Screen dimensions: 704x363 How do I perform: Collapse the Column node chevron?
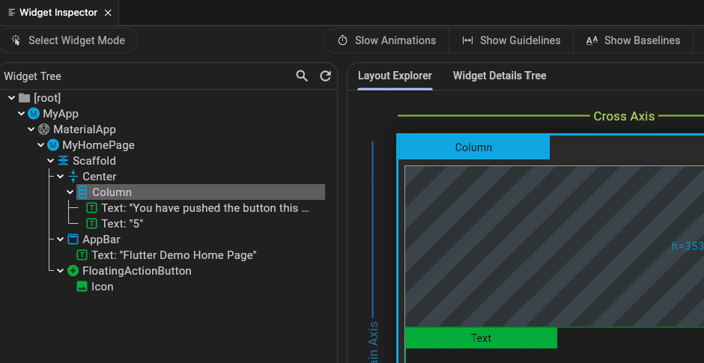click(x=70, y=192)
